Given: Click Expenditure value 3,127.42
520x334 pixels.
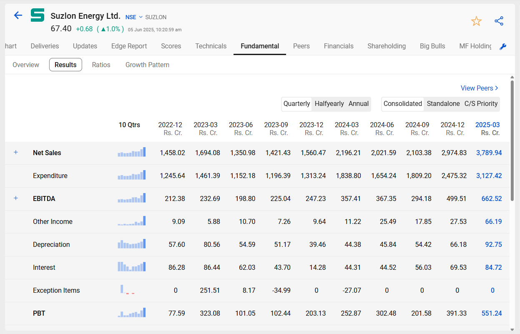Looking at the screenshot, I should coord(489,176).
